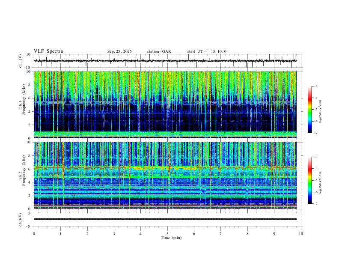
Task: Click the "ch.3(V)" axis label
Action: coord(21,220)
